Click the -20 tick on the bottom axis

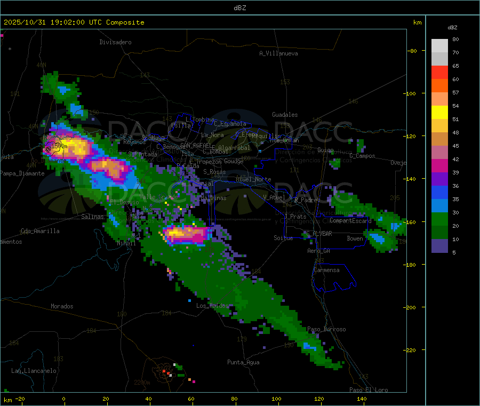[x=20, y=399]
